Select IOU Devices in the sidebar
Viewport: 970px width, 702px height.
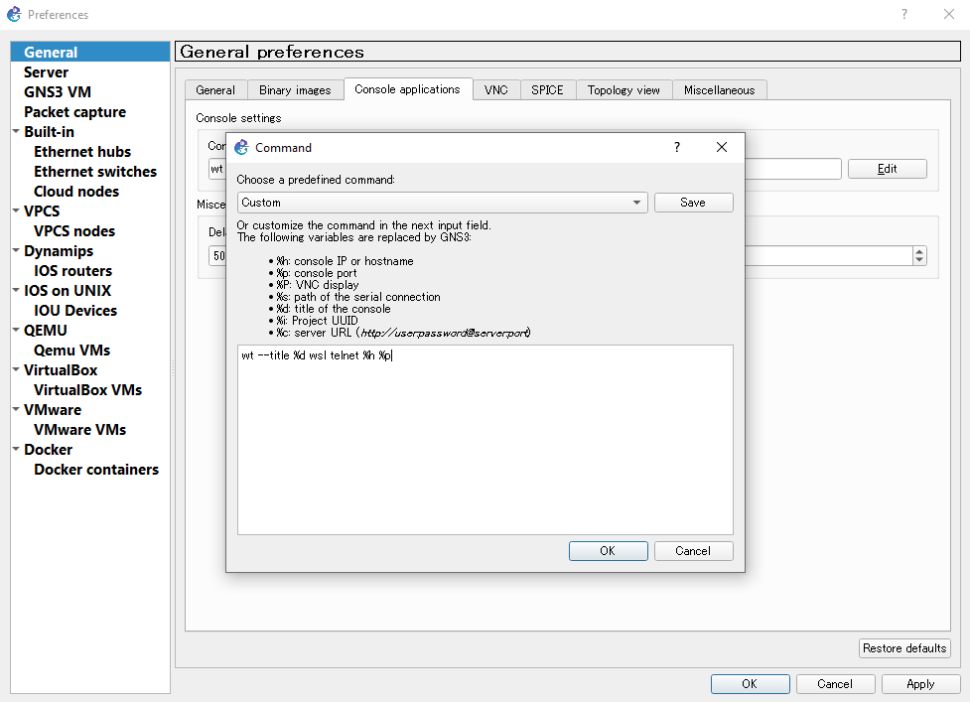click(74, 311)
